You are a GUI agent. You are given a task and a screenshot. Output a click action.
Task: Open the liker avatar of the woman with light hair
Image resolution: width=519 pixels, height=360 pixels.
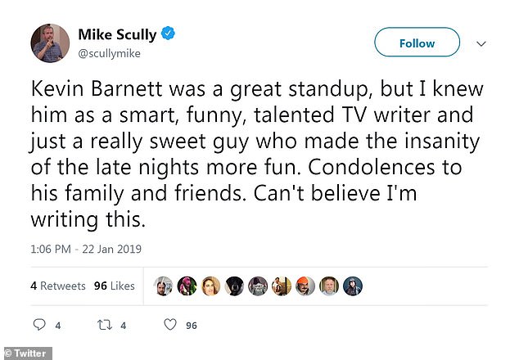(x=210, y=286)
